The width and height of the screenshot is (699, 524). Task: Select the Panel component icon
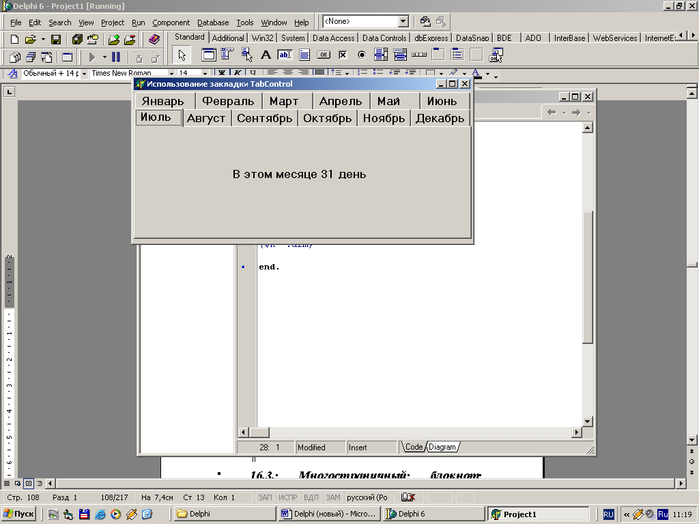(x=476, y=55)
